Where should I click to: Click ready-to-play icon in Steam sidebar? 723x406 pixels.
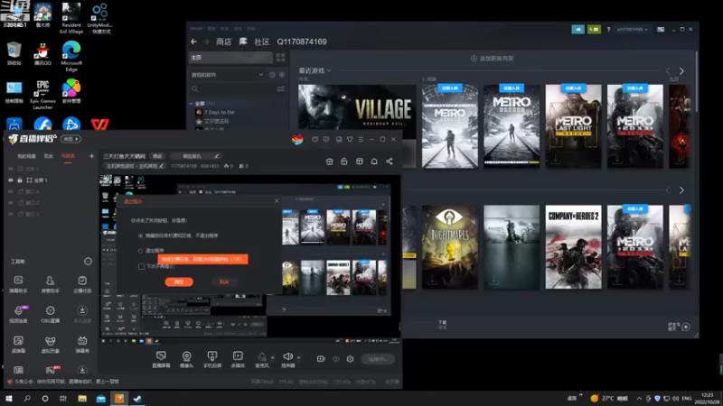click(x=282, y=75)
